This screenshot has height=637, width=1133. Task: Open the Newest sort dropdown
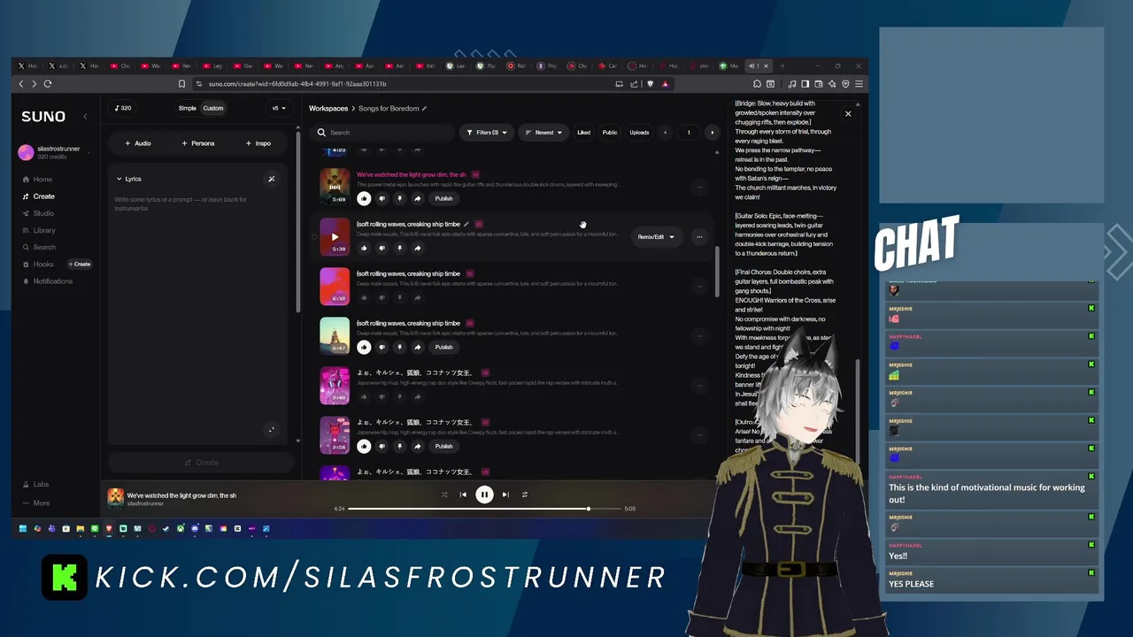[x=543, y=133]
